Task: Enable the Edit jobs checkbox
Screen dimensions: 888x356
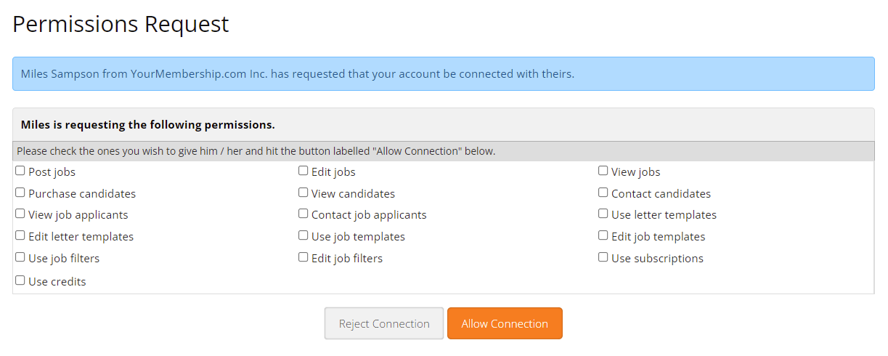Action: (304, 171)
